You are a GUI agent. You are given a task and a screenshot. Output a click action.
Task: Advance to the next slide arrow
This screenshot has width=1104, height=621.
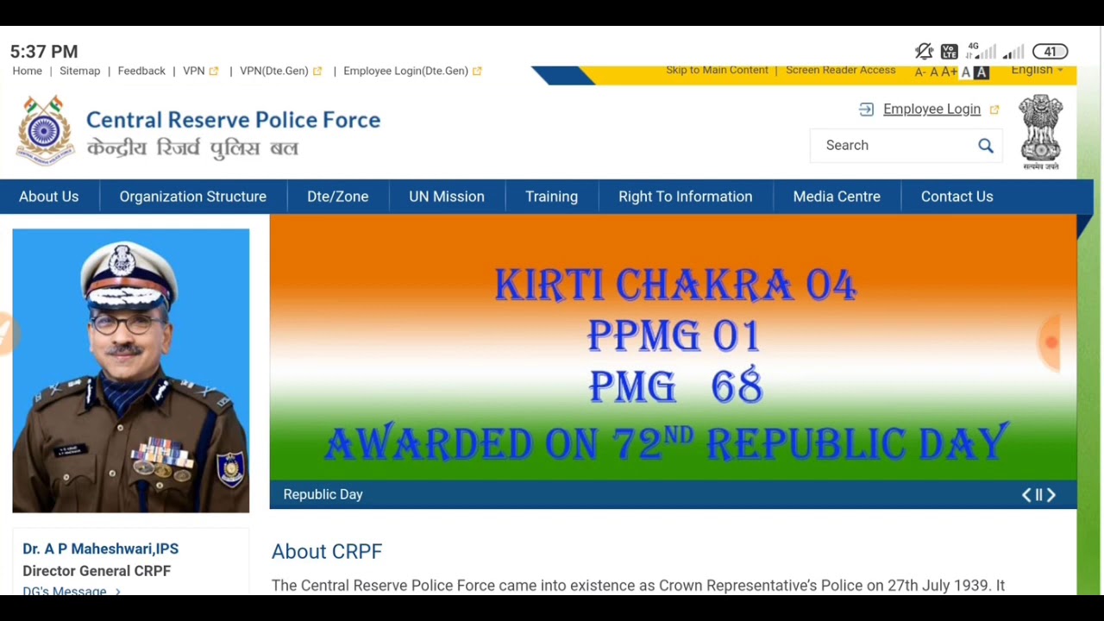pos(1051,494)
